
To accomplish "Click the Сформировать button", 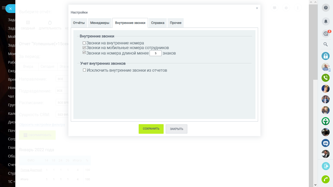I will tap(37, 135).
